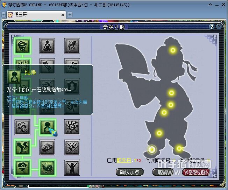Click the acupoint node on the hip
Viewport: 228px width, 190px height.
click(x=164, y=112)
